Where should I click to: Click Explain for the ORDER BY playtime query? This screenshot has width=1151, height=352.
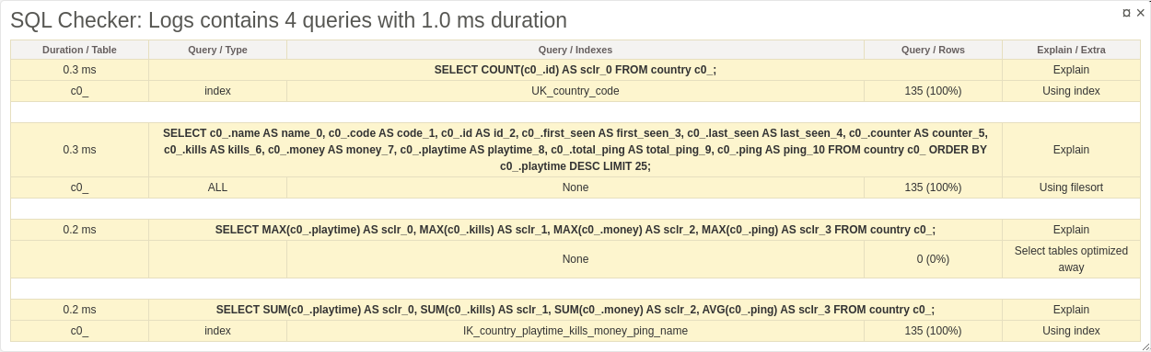point(1071,150)
